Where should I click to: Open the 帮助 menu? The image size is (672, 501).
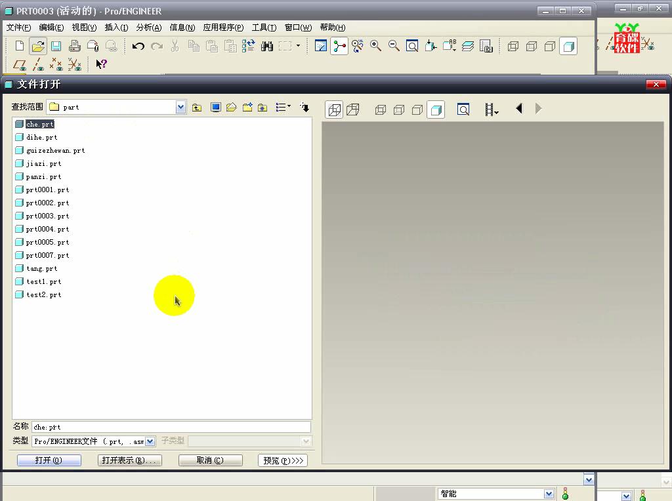(333, 28)
